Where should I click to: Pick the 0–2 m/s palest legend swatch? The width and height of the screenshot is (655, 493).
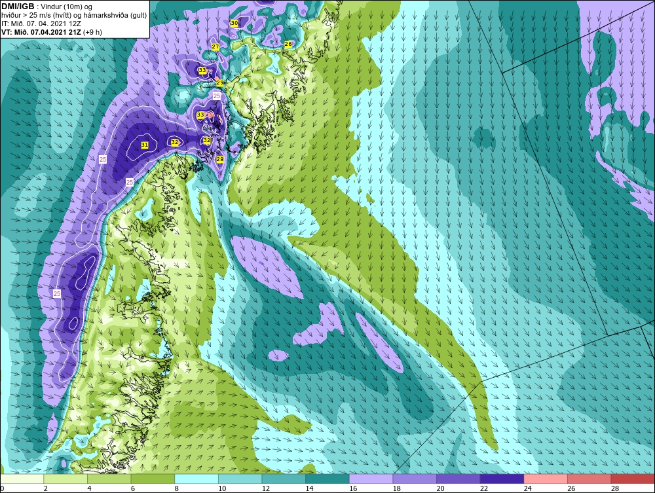(x=22, y=479)
